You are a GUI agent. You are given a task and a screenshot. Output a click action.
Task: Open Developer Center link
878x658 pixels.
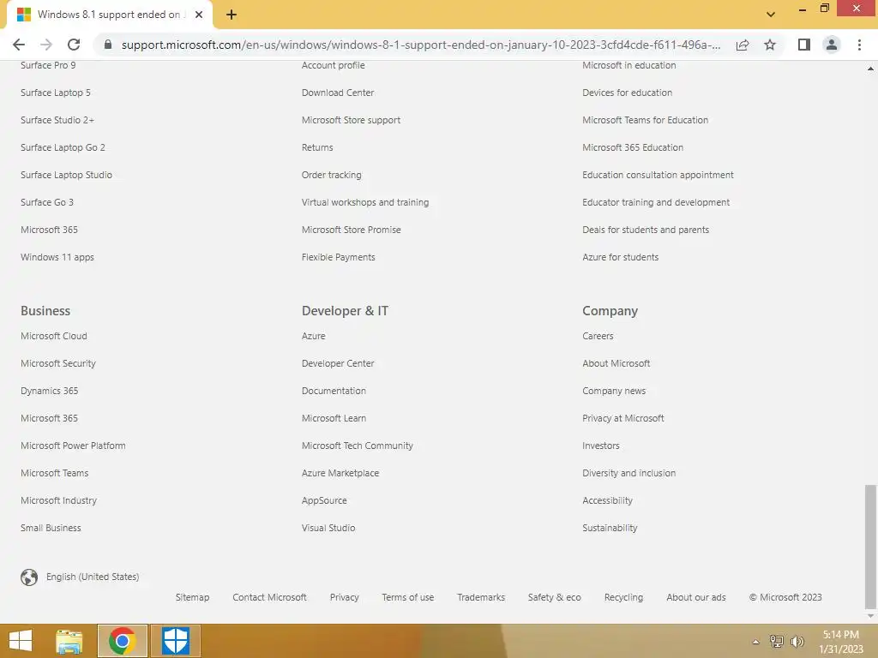338,363
